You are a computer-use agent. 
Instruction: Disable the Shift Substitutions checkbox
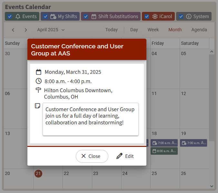point(86,16)
